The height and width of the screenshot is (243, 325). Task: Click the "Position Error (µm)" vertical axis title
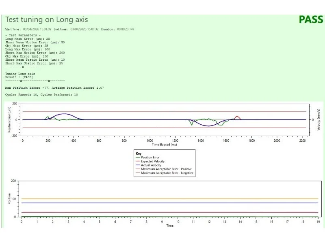[9, 119]
